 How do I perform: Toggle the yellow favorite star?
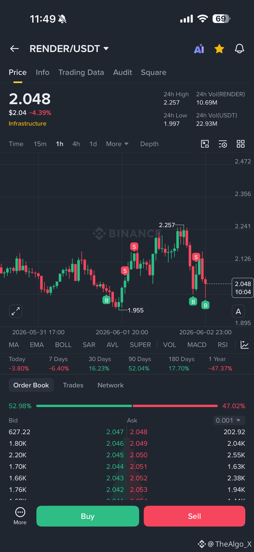219,48
